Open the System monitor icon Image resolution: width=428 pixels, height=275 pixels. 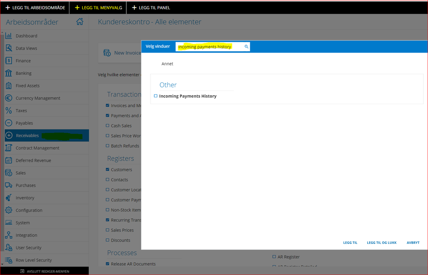tap(9, 222)
